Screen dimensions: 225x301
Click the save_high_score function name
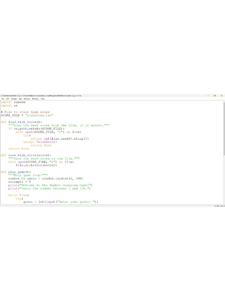coord(22,155)
